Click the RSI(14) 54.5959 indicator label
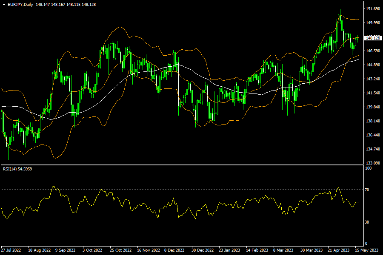Image resolution: width=383 pixels, height=255 pixels. point(17,169)
